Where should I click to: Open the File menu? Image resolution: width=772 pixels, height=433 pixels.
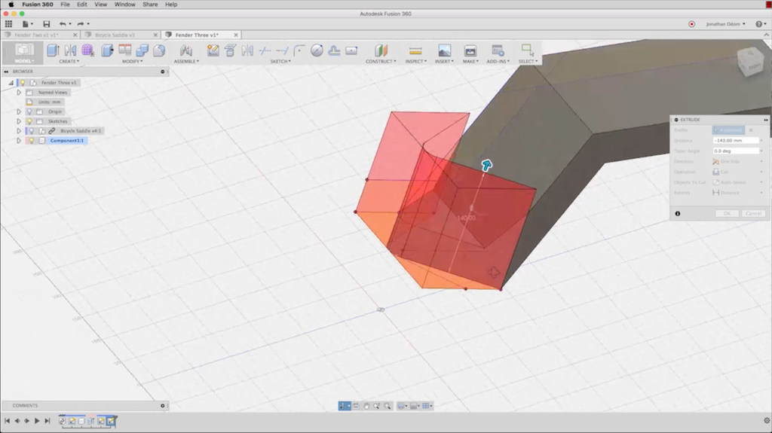(65, 5)
